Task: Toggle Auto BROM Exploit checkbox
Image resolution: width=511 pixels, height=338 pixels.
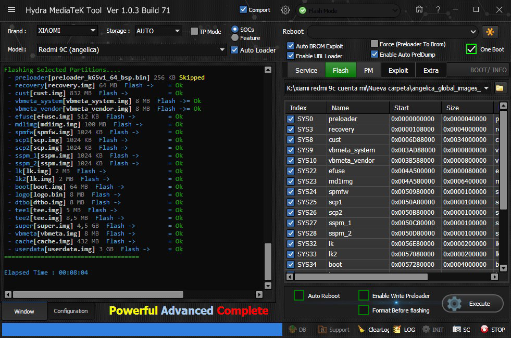Action: pos(291,46)
